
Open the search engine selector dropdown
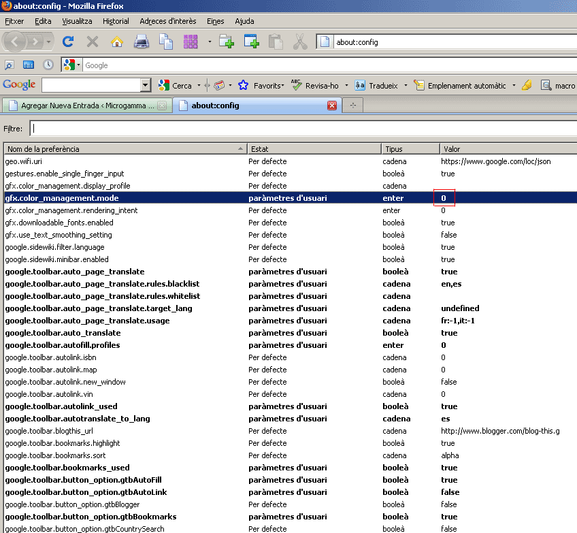[71, 65]
